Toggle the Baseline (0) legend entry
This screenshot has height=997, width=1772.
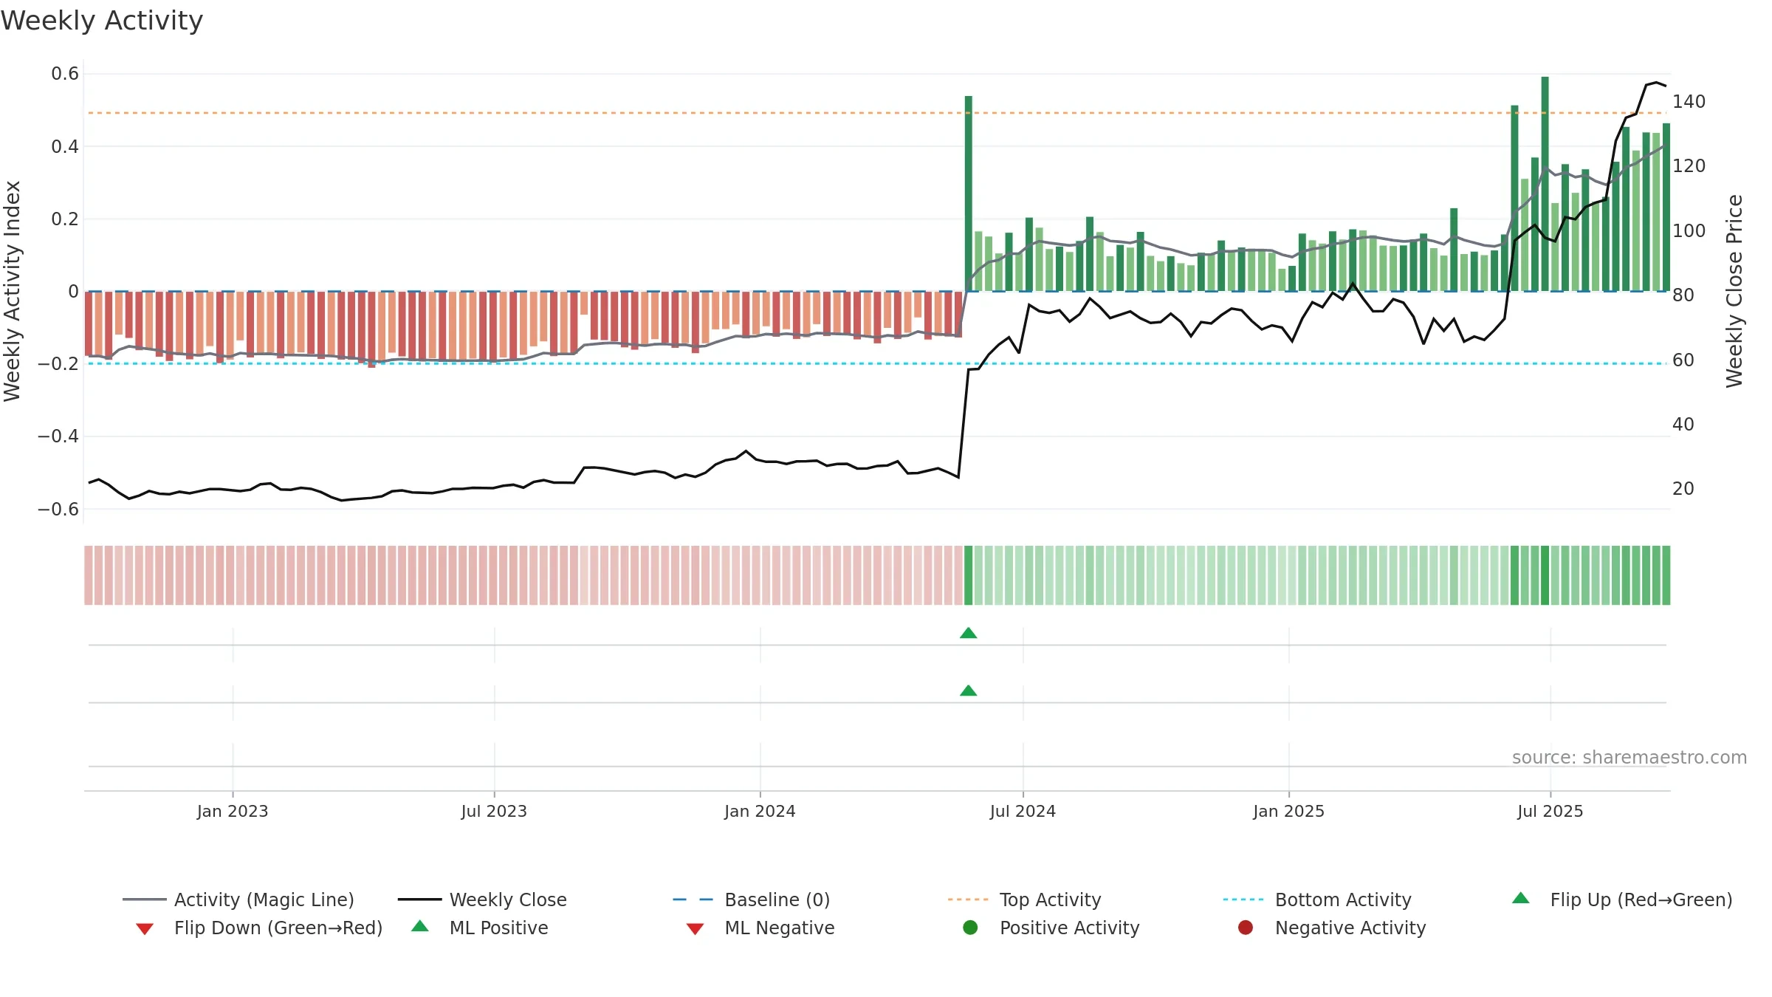(752, 900)
